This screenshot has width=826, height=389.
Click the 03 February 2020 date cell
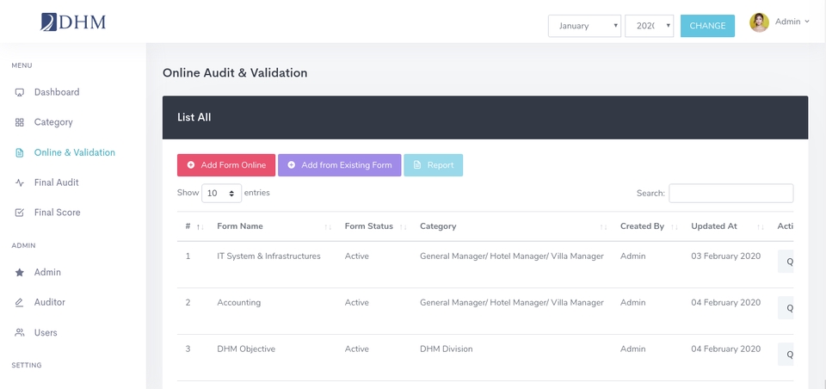pyautogui.click(x=726, y=256)
